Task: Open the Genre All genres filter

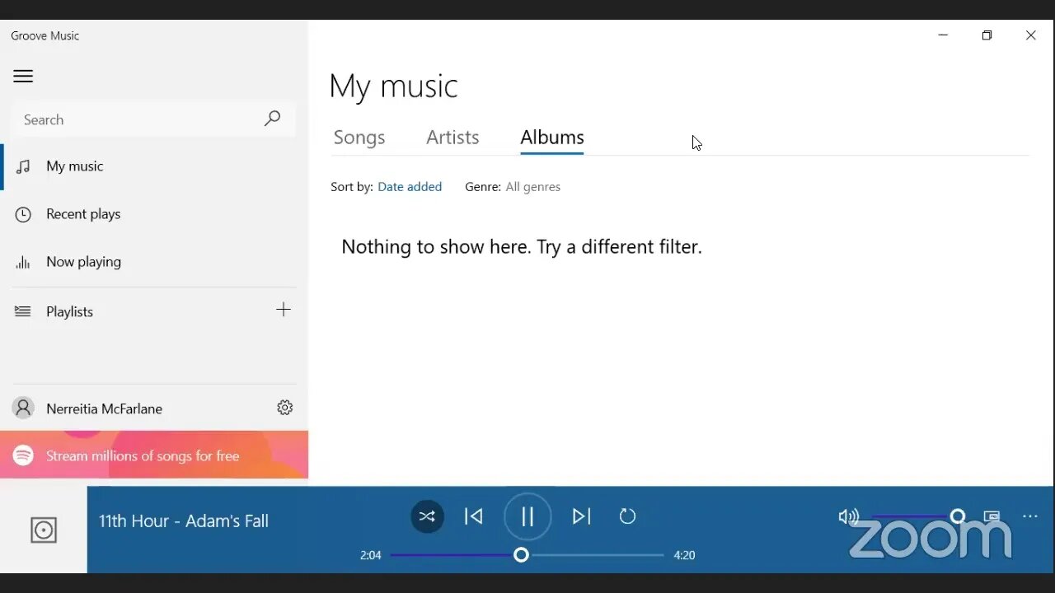Action: (533, 187)
